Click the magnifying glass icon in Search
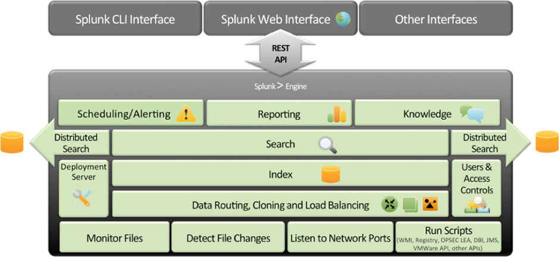Viewport: 559px width, 257px height. tap(328, 145)
